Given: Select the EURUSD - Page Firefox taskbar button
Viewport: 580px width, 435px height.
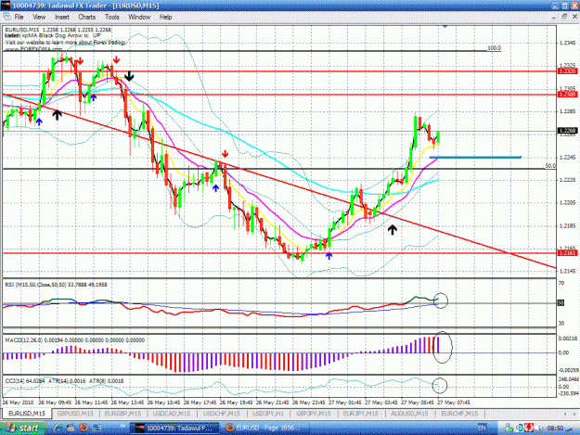Looking at the screenshot, I should [x=265, y=428].
